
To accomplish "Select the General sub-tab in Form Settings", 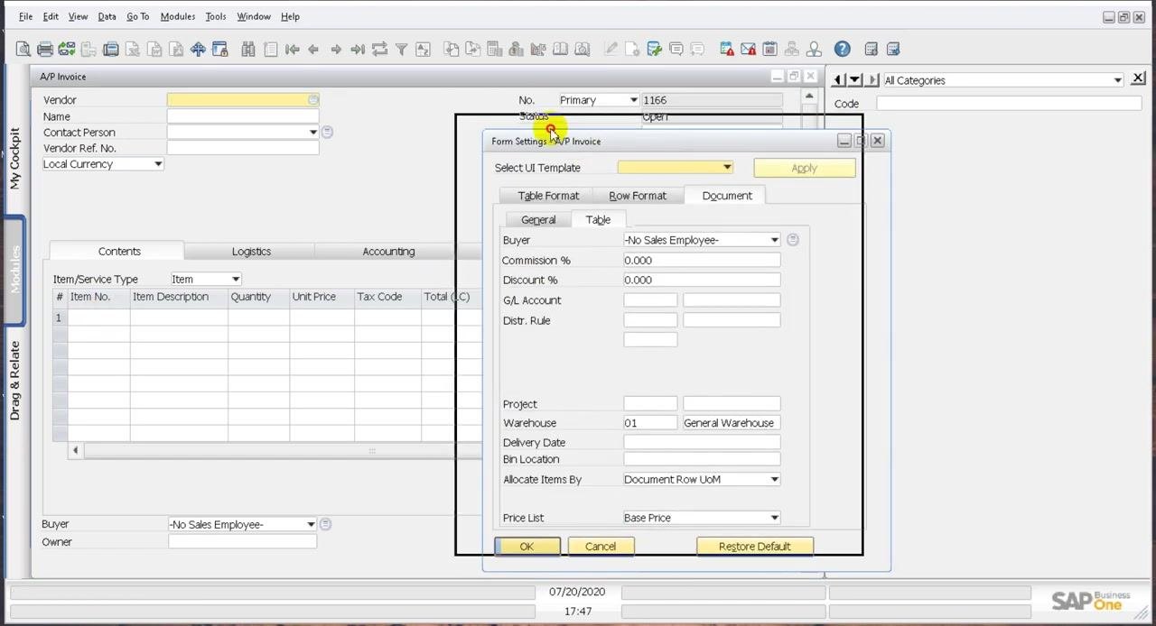I will 538,220.
